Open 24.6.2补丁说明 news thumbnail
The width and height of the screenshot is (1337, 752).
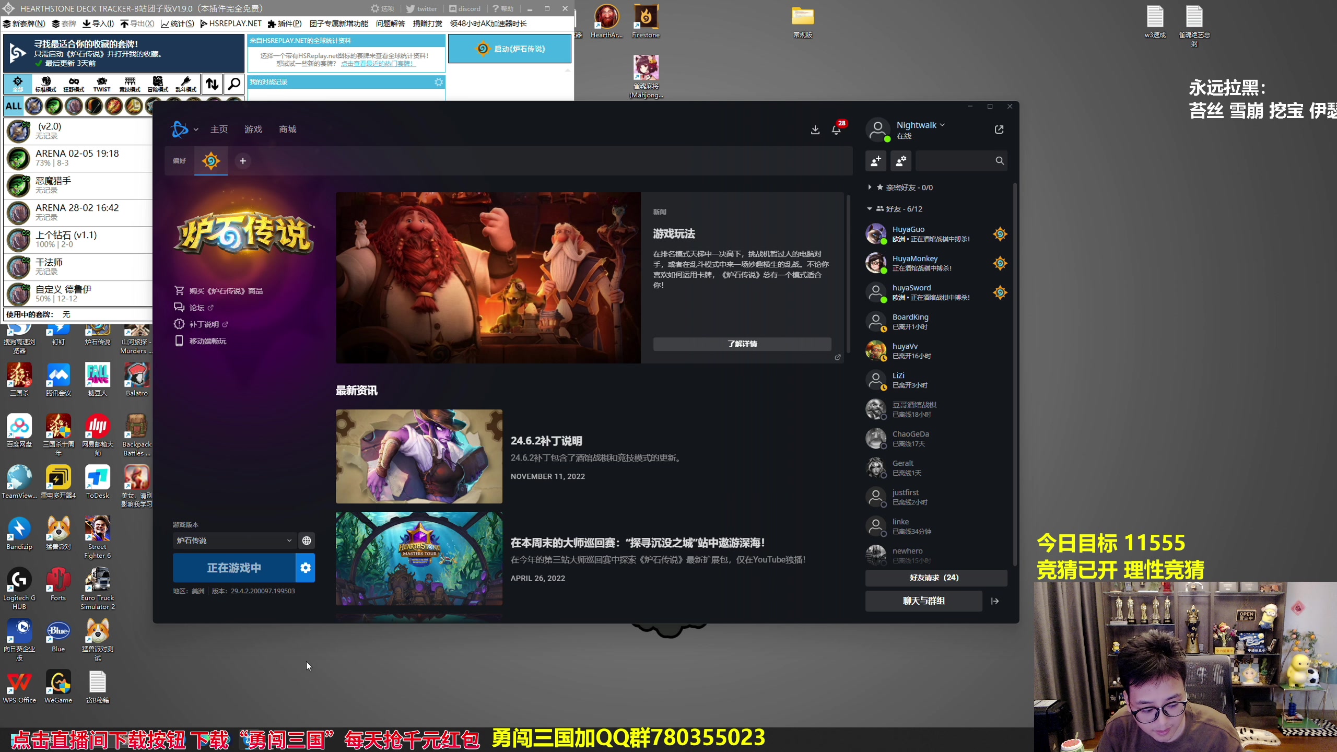click(419, 456)
